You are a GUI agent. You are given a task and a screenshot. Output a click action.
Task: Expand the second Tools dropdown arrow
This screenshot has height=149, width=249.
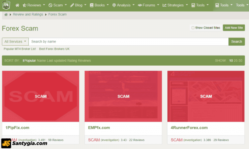[x=231, y=5]
